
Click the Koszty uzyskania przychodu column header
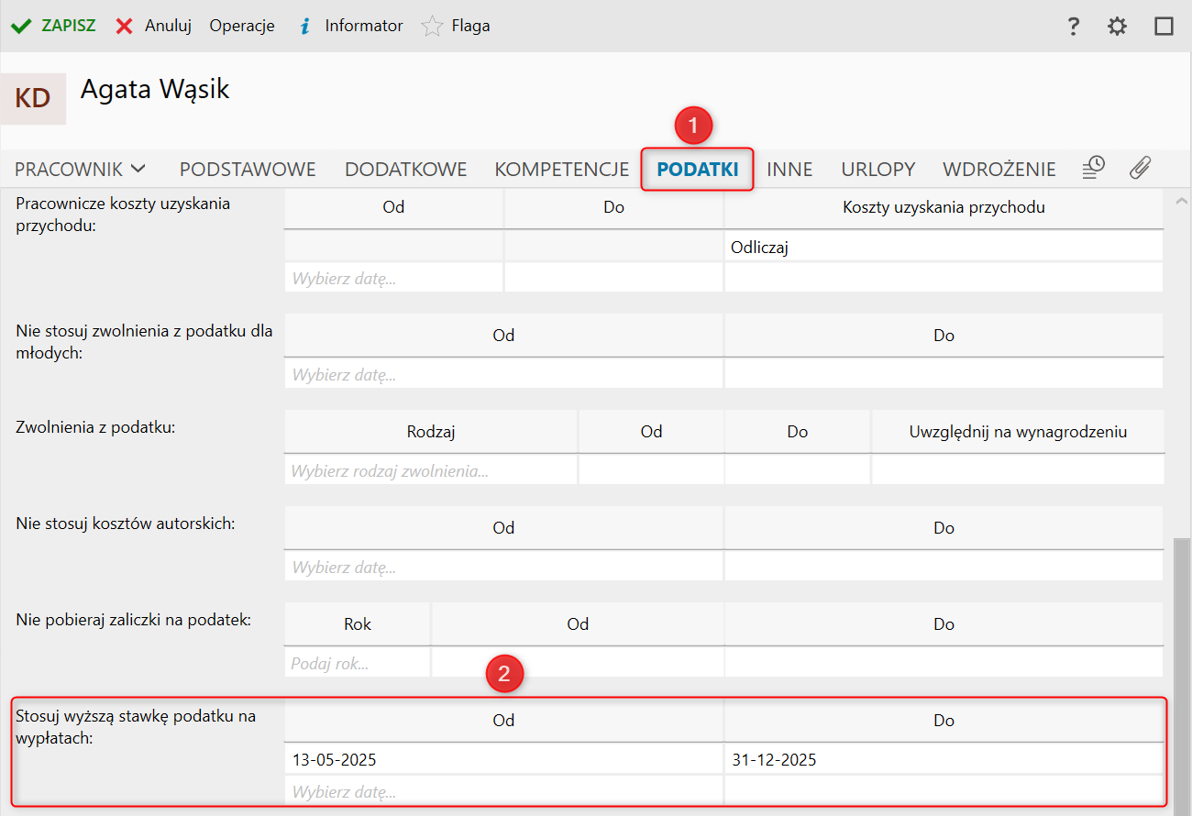944,207
